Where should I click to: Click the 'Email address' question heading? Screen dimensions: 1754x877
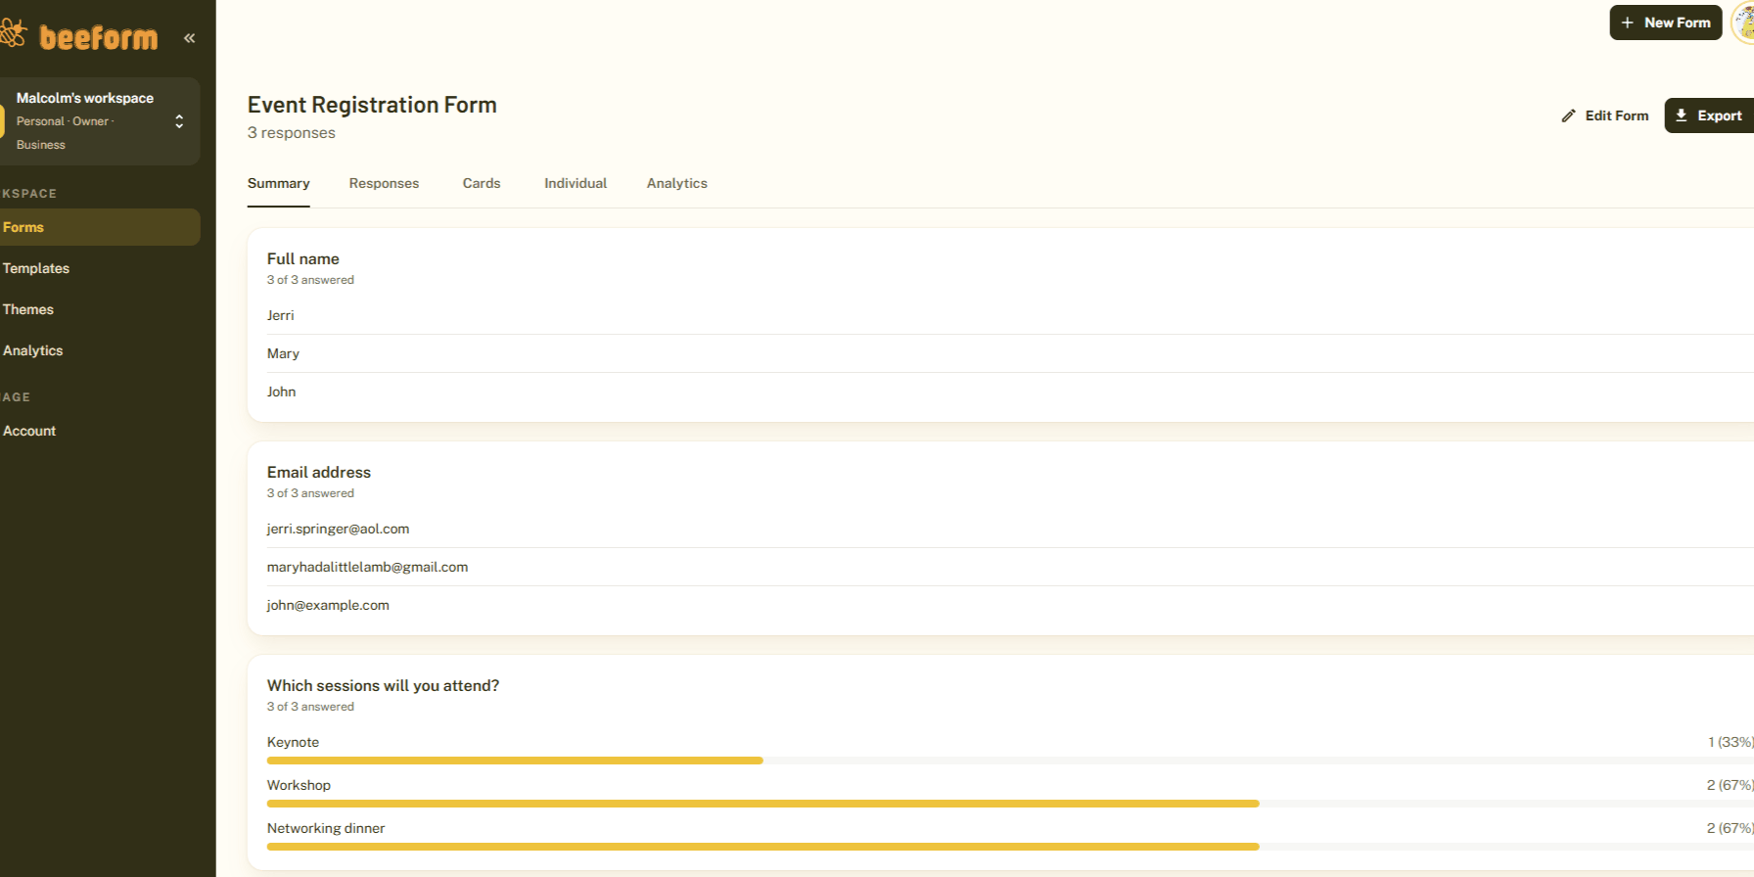click(319, 472)
